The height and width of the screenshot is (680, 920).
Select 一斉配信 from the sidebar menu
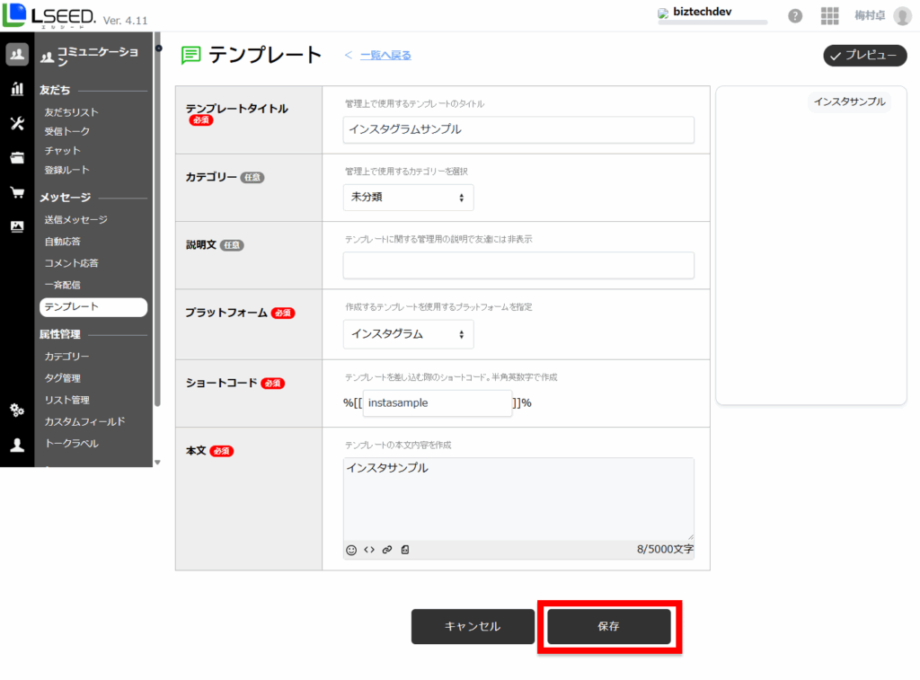[63, 285]
